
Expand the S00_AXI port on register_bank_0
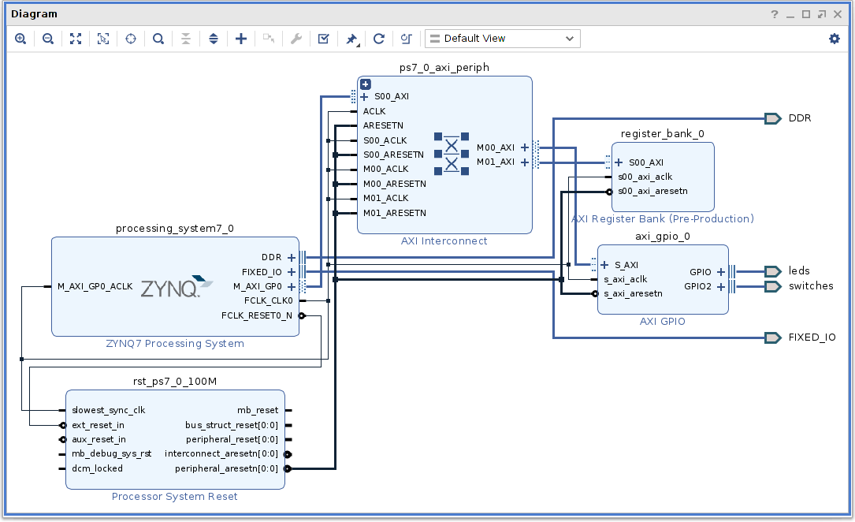(x=619, y=162)
